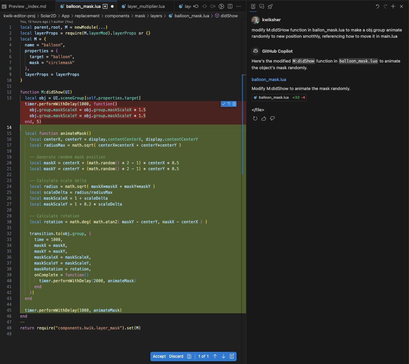Go to previous change arrow
This screenshot has height=364, width=409.
click(x=215, y=356)
